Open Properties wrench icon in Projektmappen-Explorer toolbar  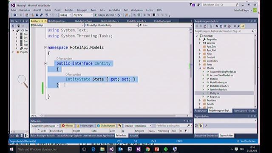239,26
